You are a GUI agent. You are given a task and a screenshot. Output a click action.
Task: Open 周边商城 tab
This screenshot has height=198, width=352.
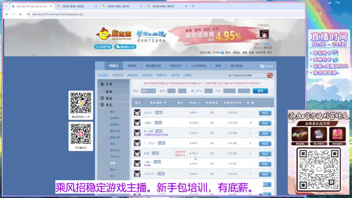(236, 66)
